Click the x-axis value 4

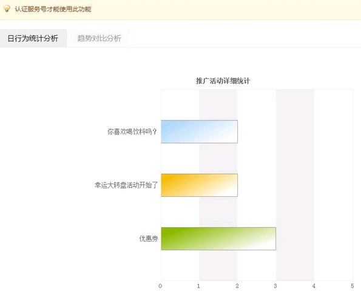314,286
